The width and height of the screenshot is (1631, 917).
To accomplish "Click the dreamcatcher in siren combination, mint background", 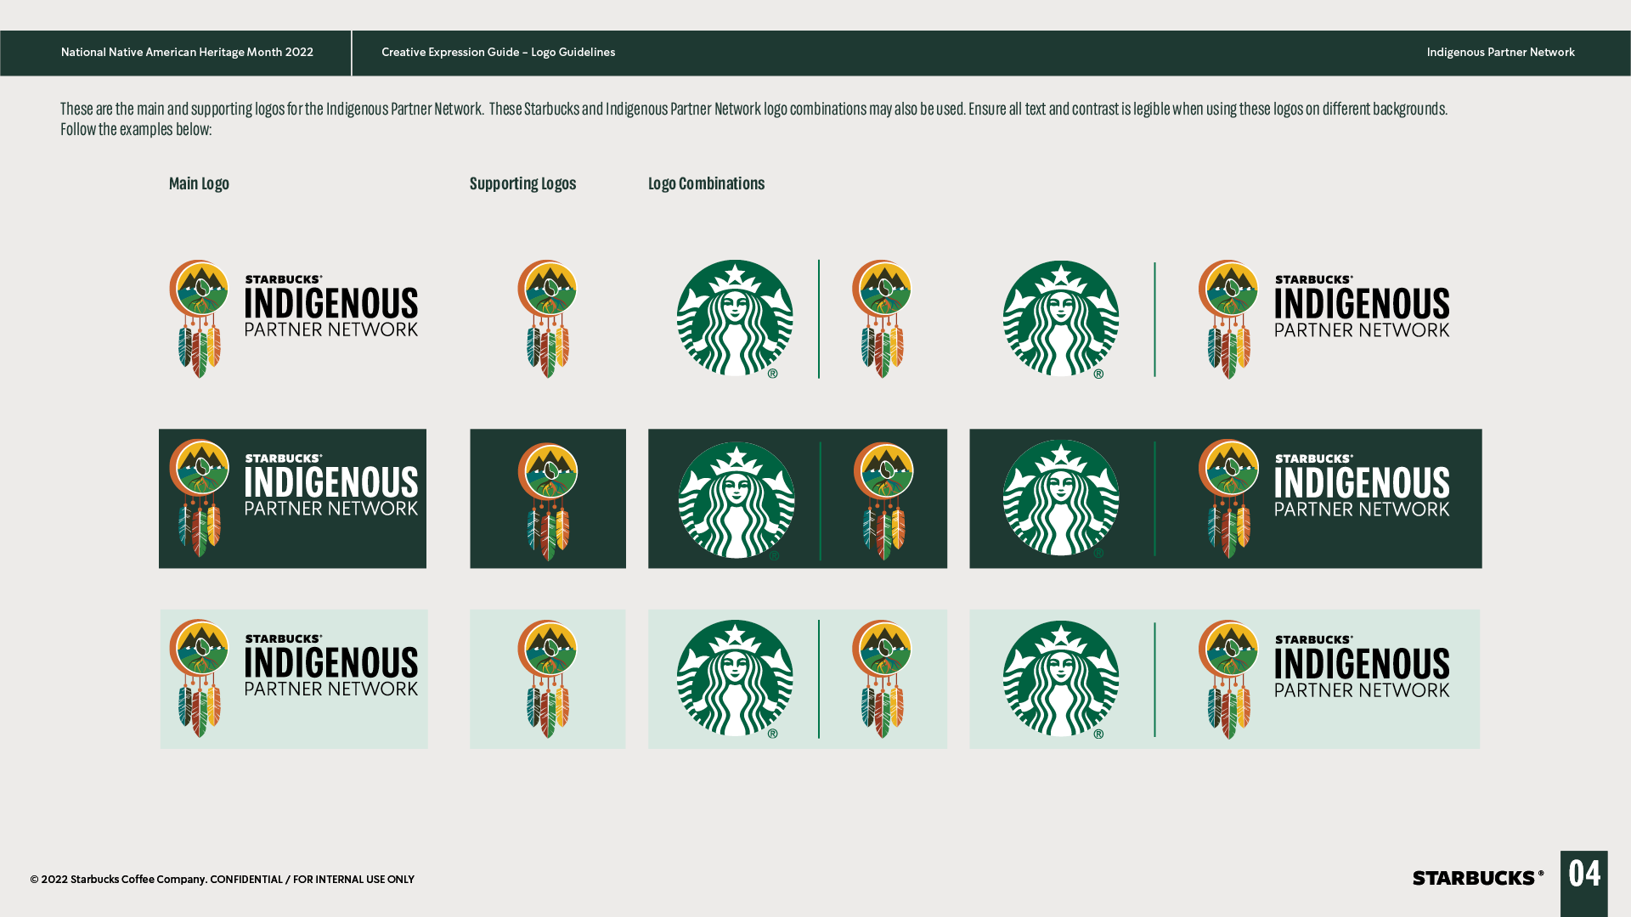I will coord(882,678).
